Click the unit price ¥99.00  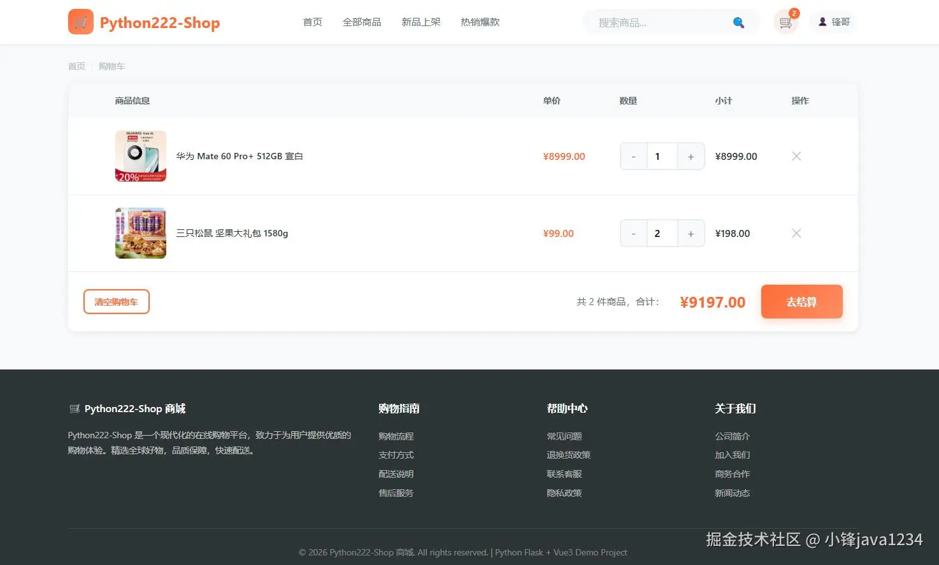(558, 234)
